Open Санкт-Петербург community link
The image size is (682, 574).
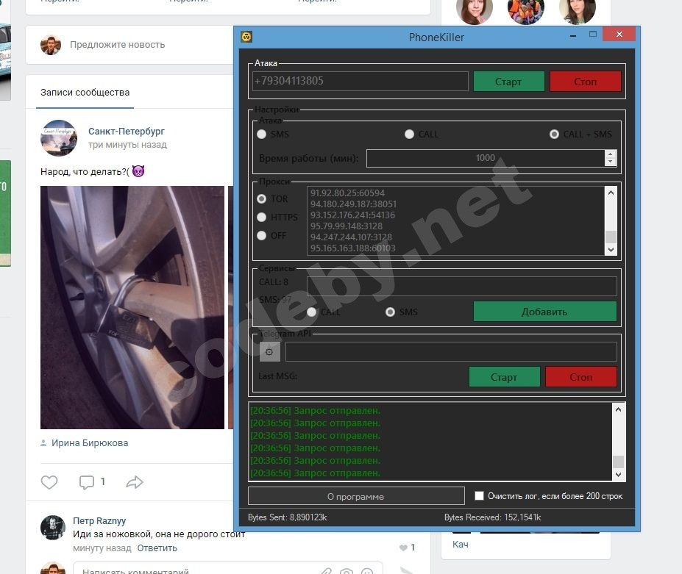coord(126,132)
